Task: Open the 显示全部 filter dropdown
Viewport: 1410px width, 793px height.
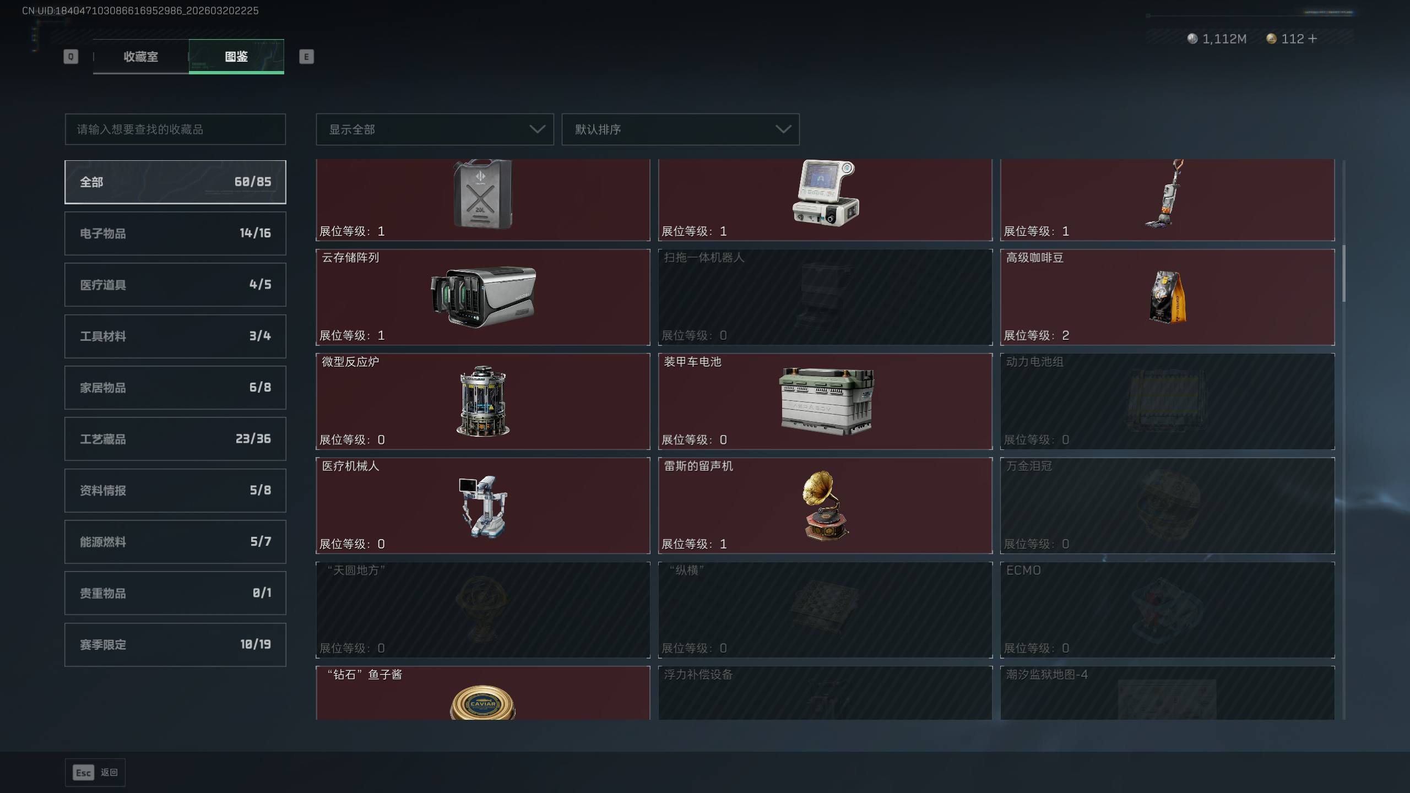Action: point(435,129)
